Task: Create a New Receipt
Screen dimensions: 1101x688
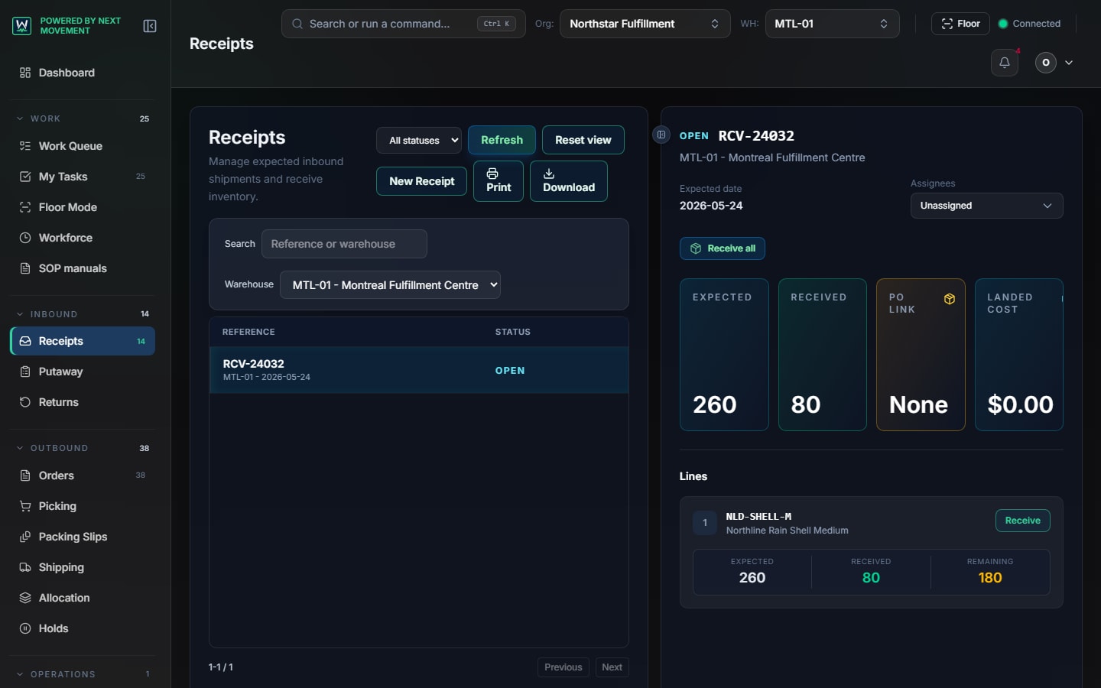Action: pyautogui.click(x=421, y=181)
